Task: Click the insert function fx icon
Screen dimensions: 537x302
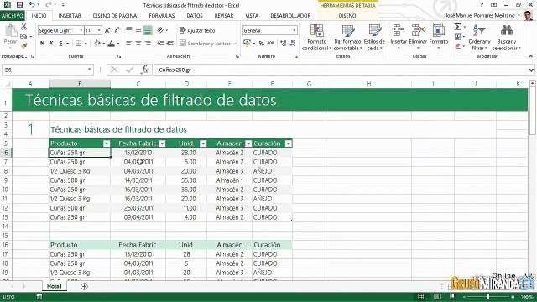Action: 144,70
